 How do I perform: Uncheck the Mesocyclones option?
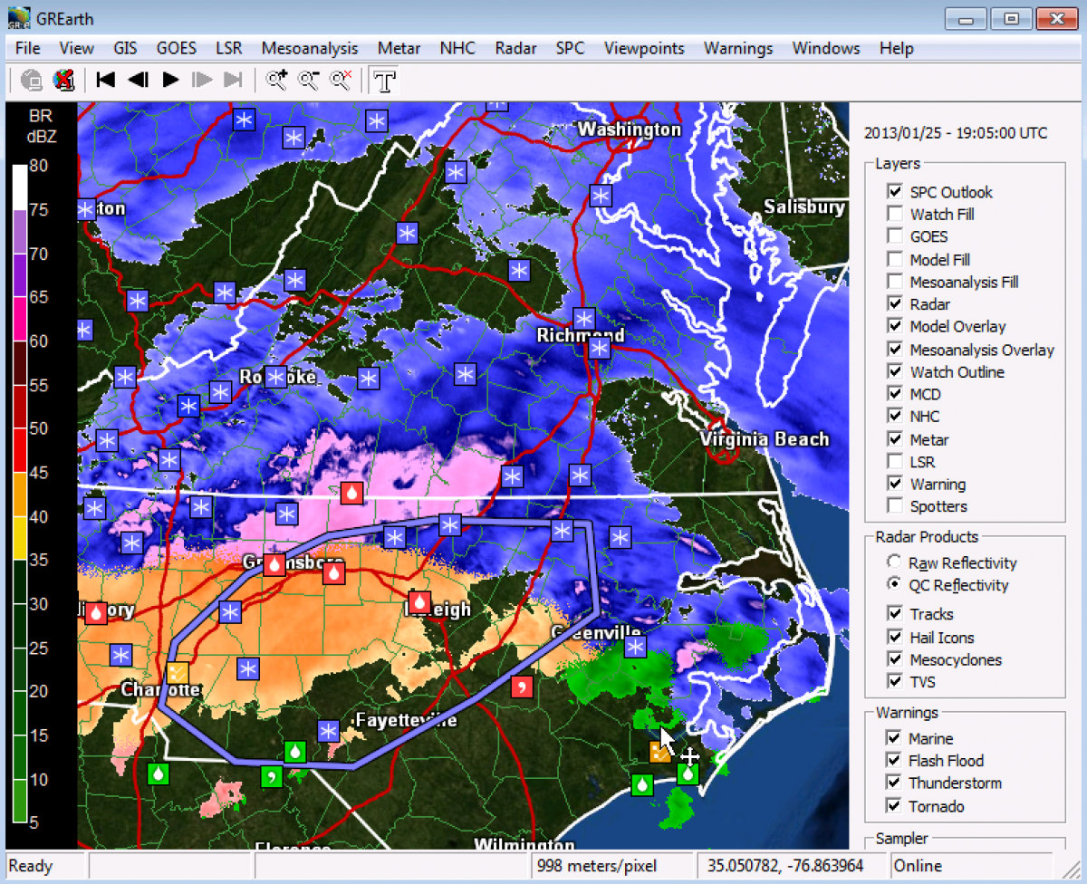coord(895,660)
